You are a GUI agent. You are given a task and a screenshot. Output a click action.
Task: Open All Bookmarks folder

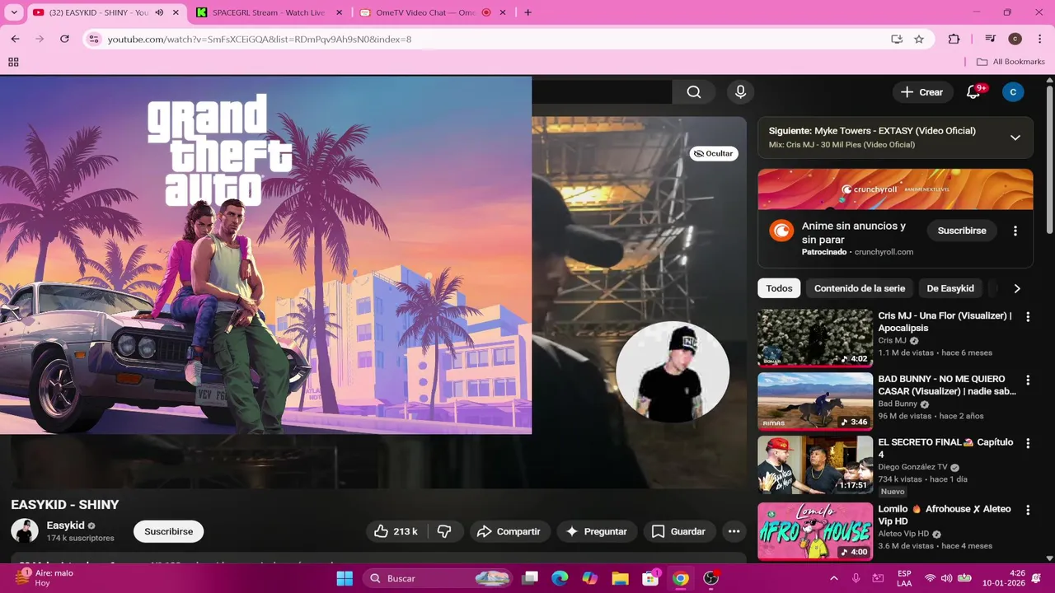(x=1010, y=62)
